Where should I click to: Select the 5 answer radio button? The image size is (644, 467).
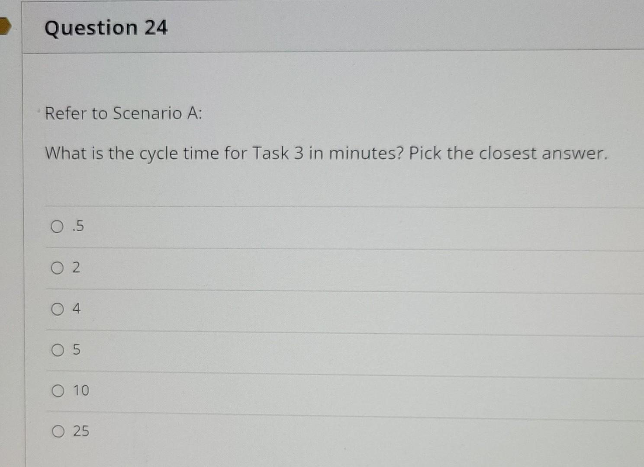57,350
